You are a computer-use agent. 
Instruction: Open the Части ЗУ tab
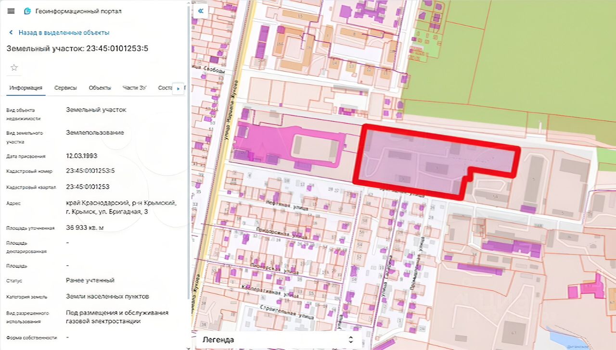(134, 88)
